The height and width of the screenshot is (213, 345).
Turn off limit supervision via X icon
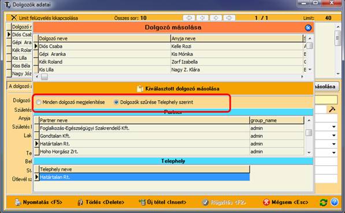point(14,17)
